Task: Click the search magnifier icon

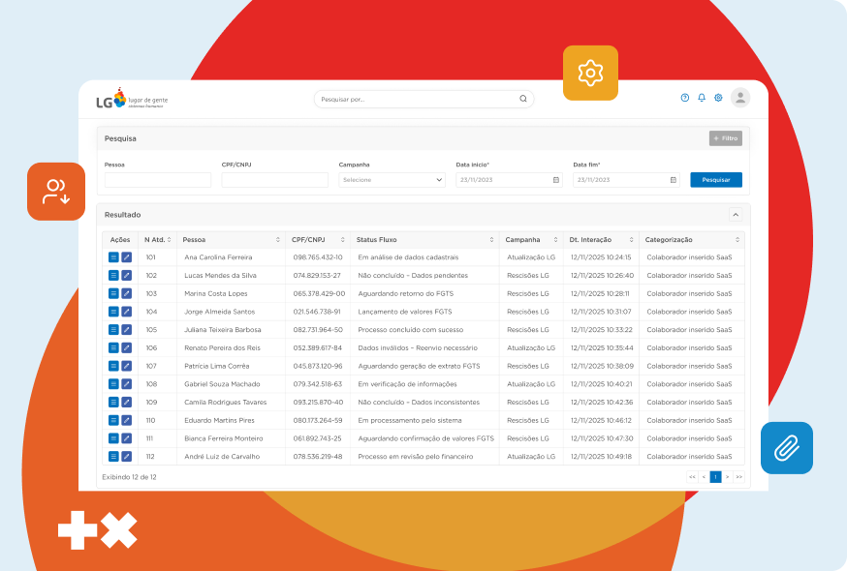Action: (x=523, y=99)
